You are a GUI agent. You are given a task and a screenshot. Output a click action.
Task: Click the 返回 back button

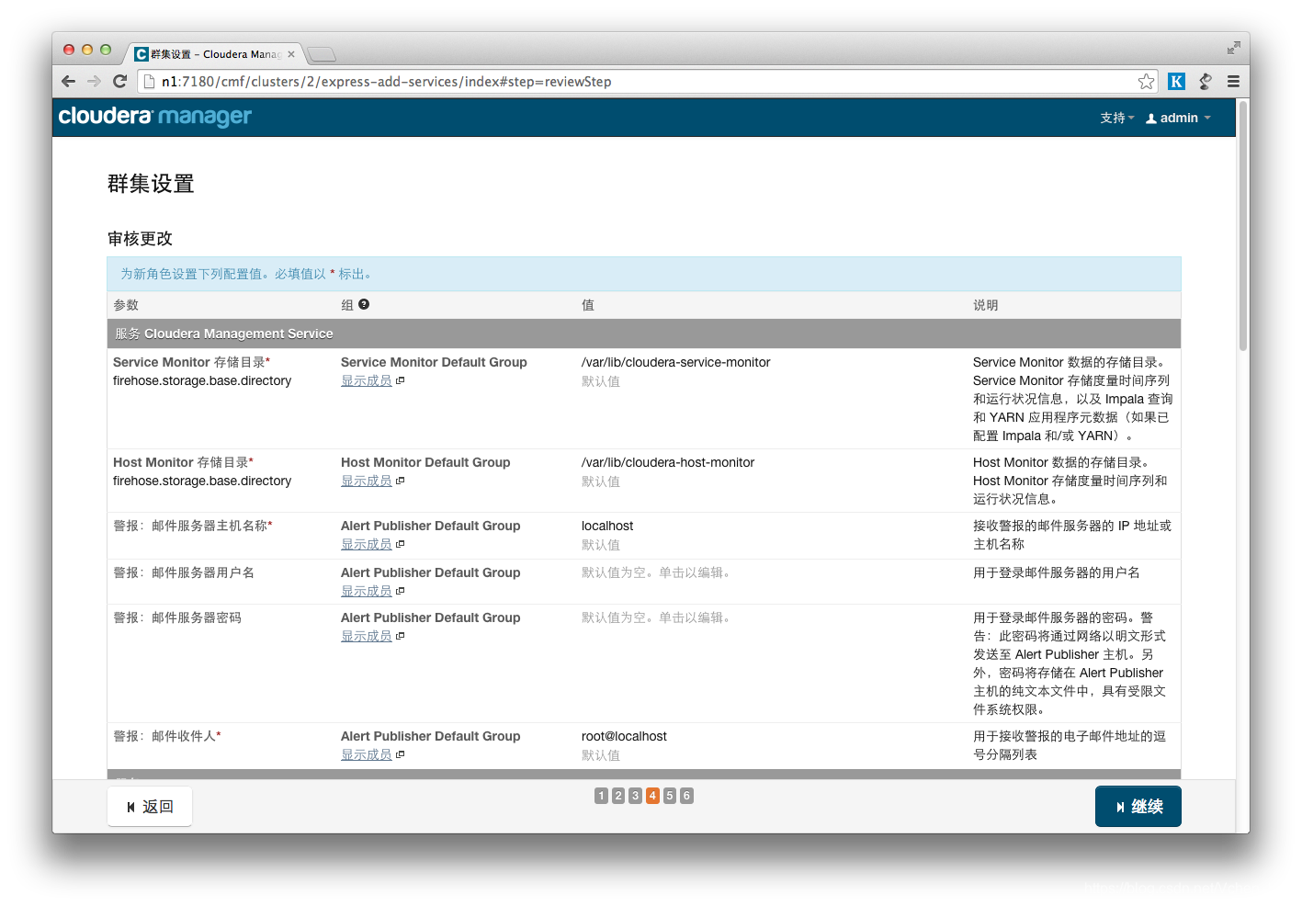[x=150, y=807]
